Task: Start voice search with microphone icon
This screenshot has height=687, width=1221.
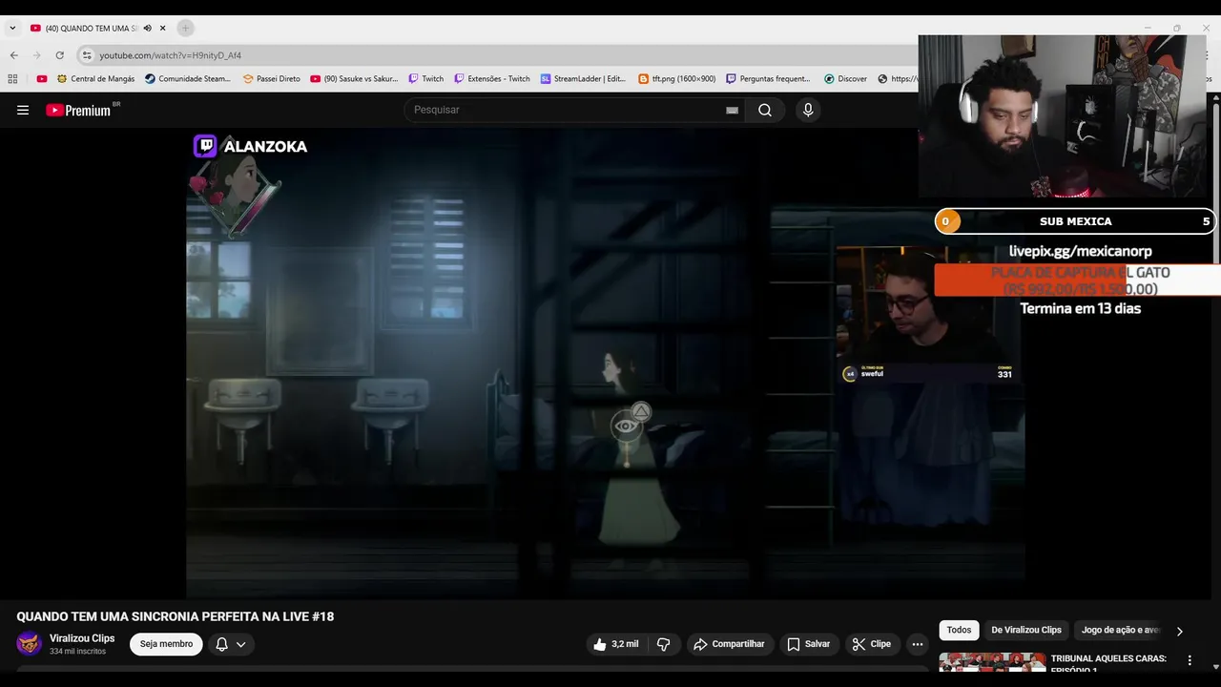Action: 808,110
